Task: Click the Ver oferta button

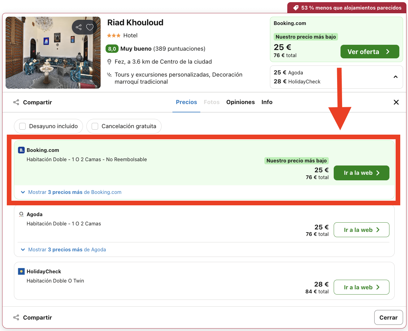Action: click(x=370, y=52)
